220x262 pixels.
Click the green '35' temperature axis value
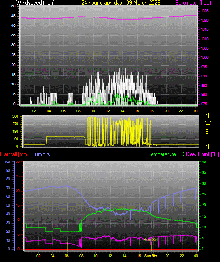[x=204, y=172]
